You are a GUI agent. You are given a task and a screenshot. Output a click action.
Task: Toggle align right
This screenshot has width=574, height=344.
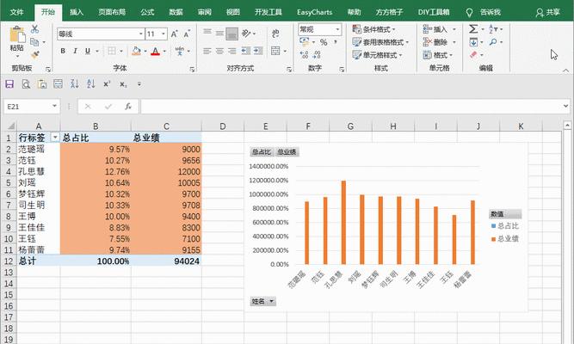pos(231,51)
